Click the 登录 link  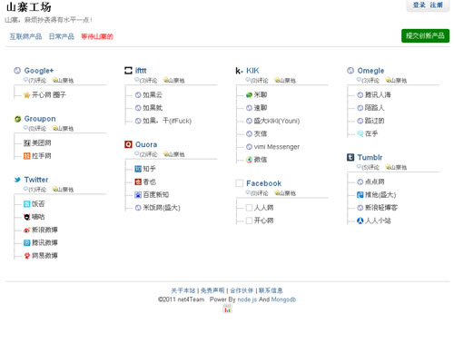point(419,5)
